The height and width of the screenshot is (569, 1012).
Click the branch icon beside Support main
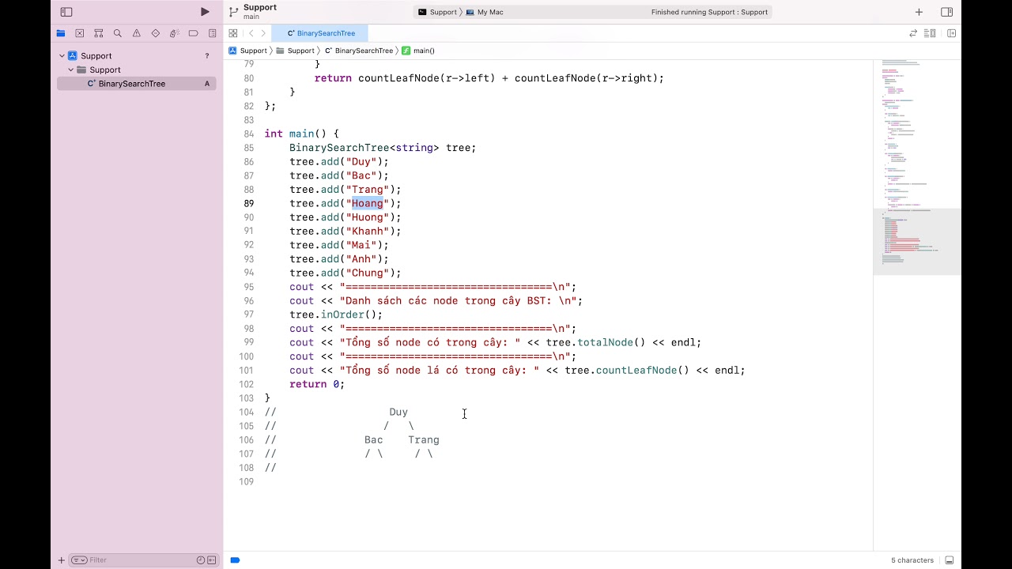pyautogui.click(x=233, y=12)
